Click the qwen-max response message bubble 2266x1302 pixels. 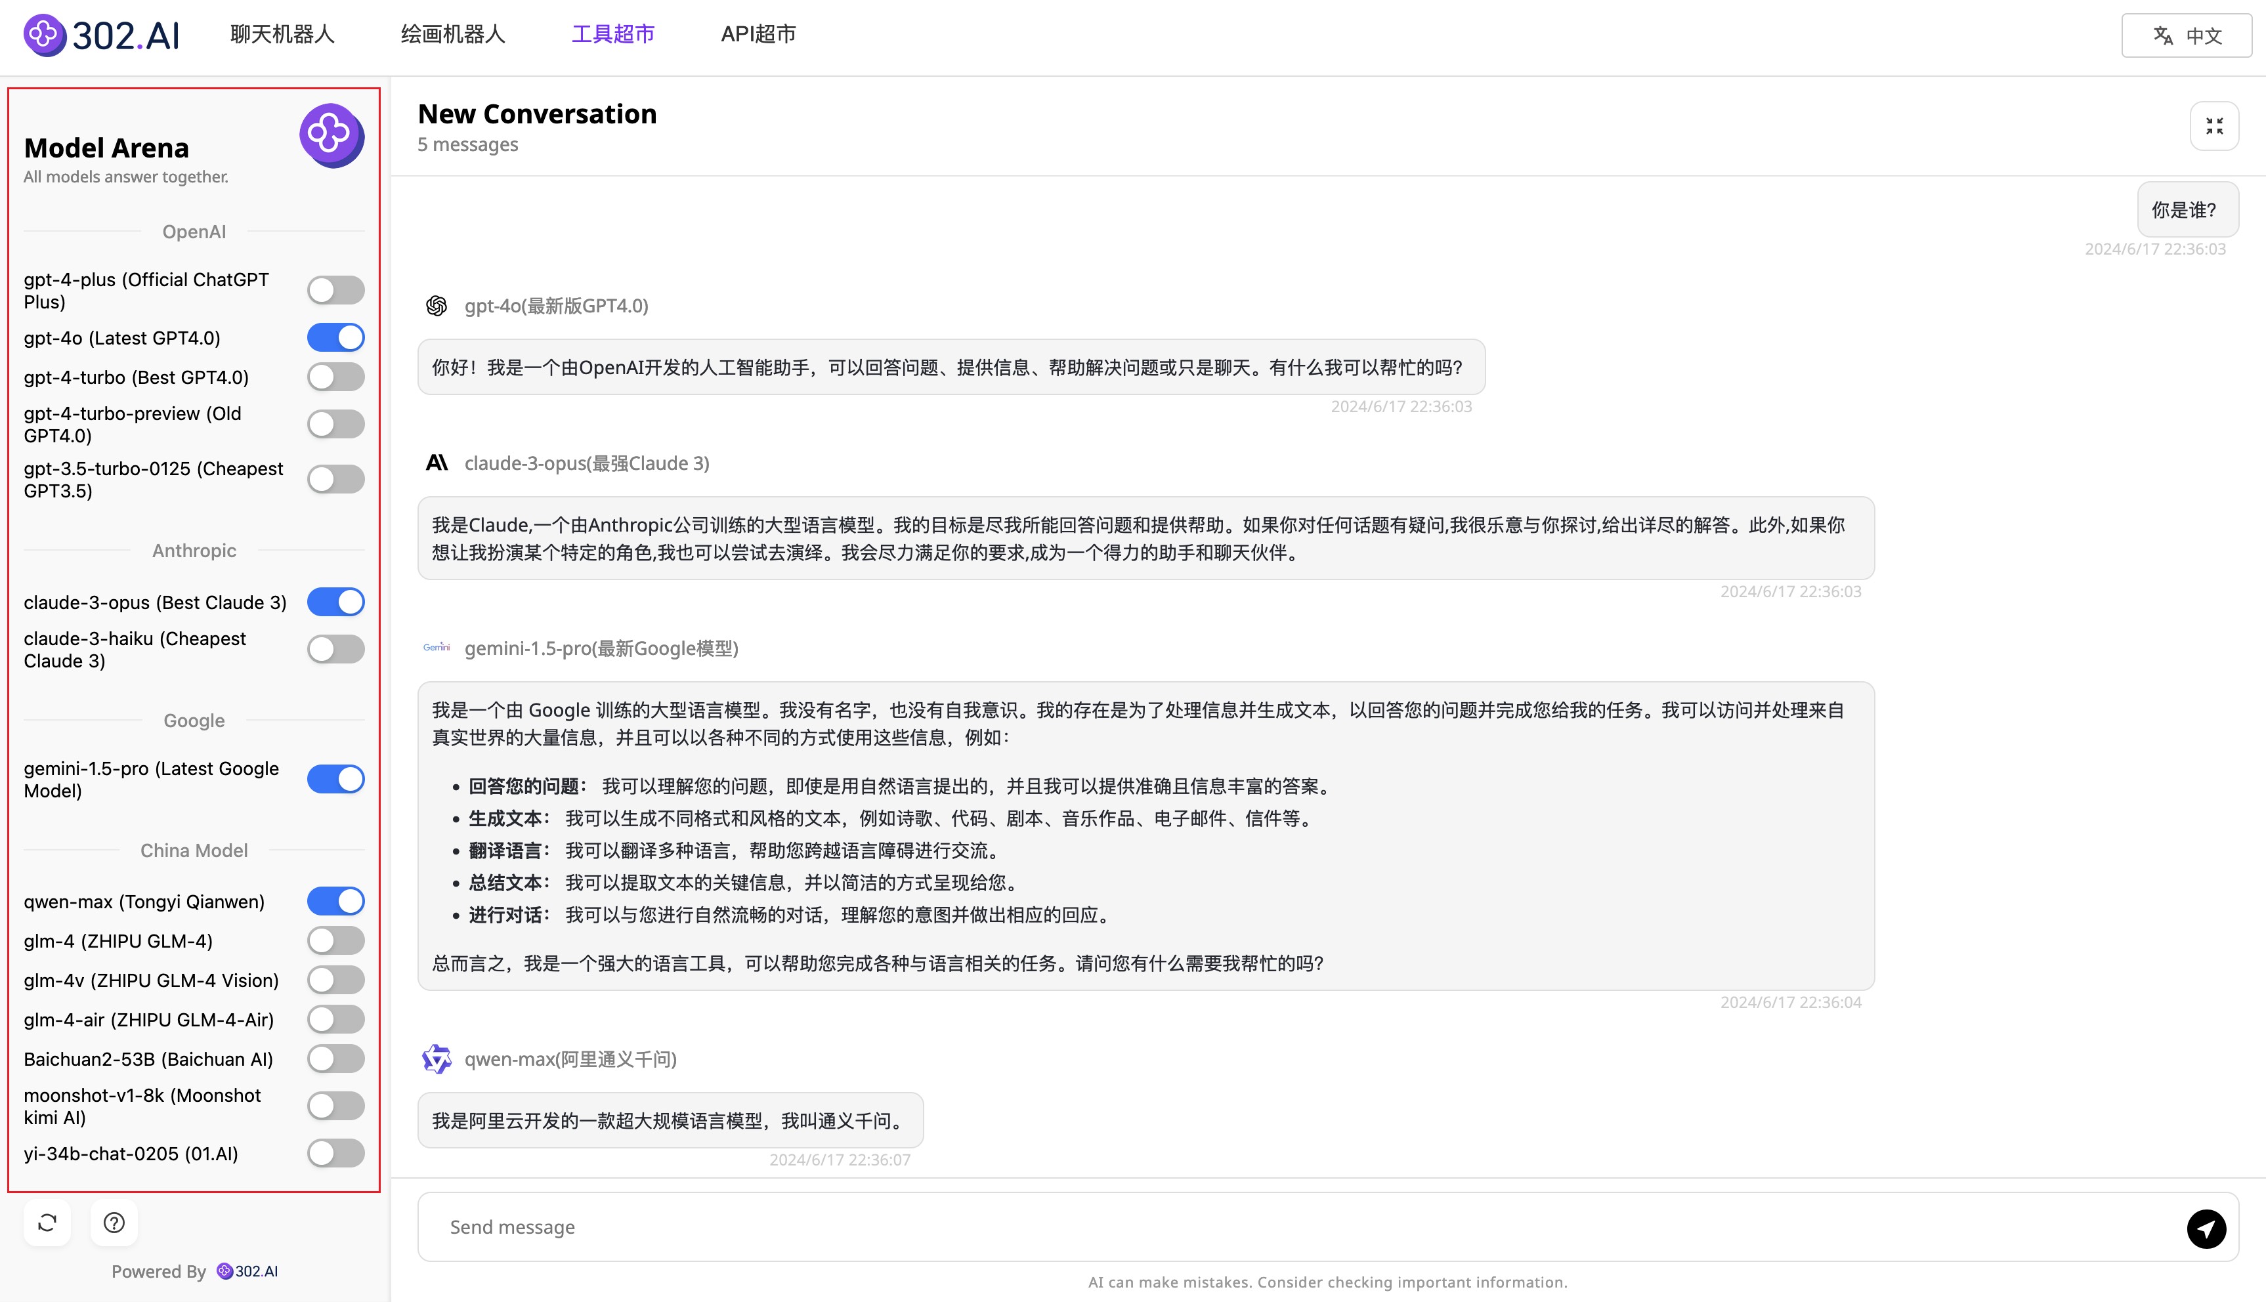671,1120
